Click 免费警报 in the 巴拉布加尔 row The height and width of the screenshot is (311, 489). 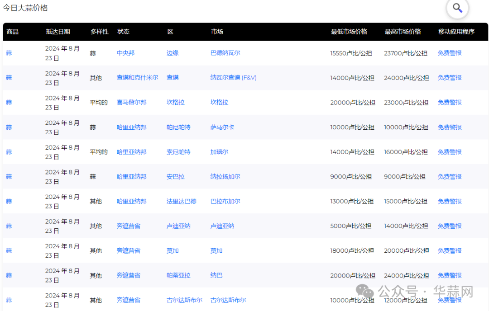(450, 201)
